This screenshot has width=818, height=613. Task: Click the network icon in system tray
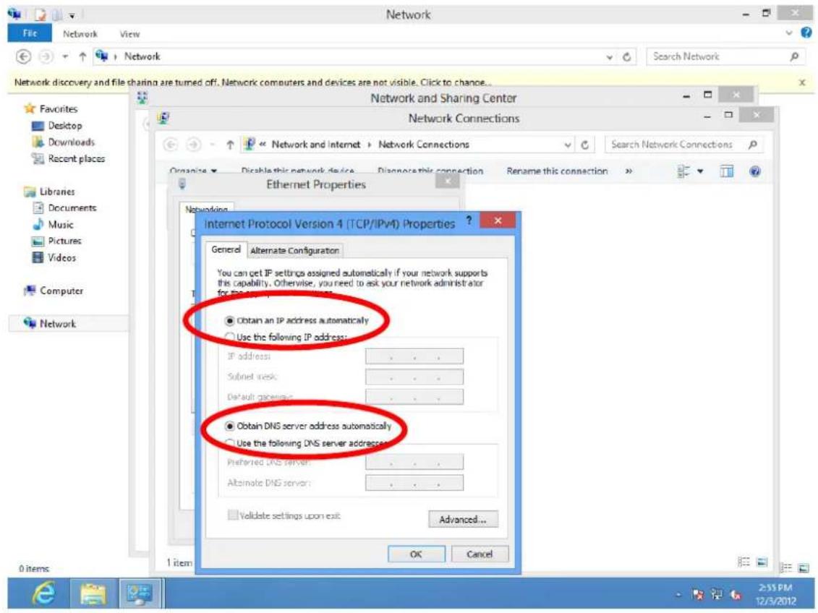(717, 594)
